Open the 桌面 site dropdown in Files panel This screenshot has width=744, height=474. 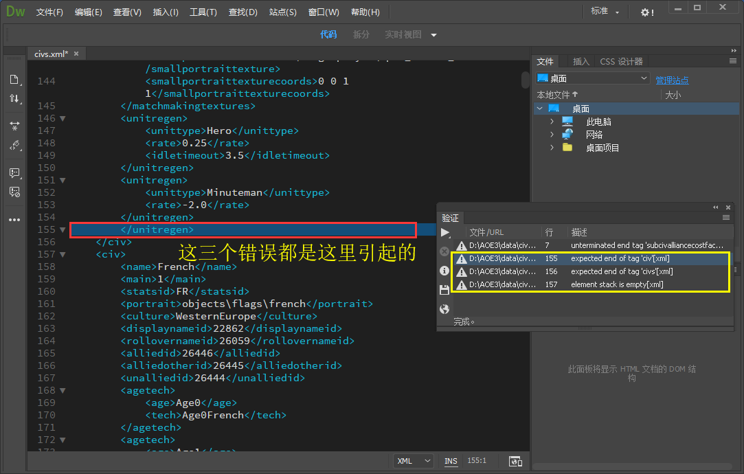(x=592, y=78)
